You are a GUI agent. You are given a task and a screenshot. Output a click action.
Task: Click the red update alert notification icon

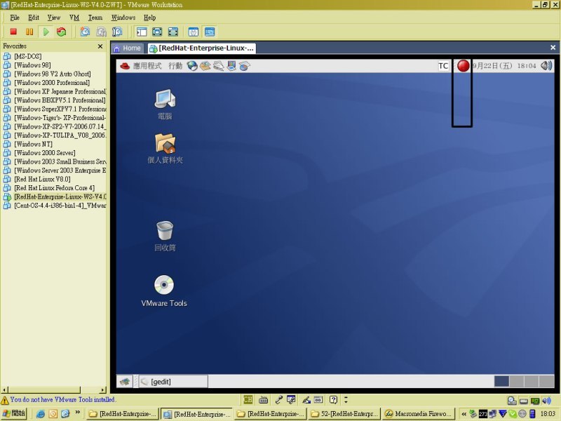pyautogui.click(x=464, y=66)
